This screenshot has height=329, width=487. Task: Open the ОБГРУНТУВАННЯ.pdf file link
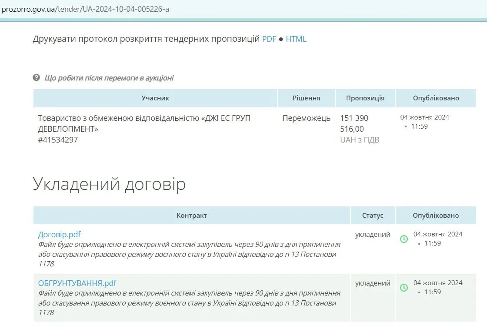77,283
